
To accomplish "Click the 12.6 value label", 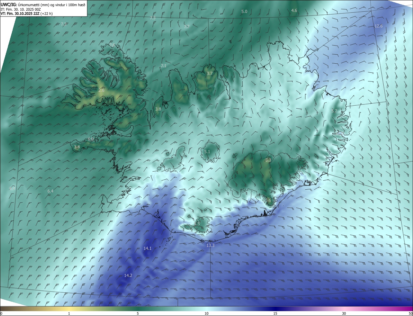I will [x=378, y=26].
